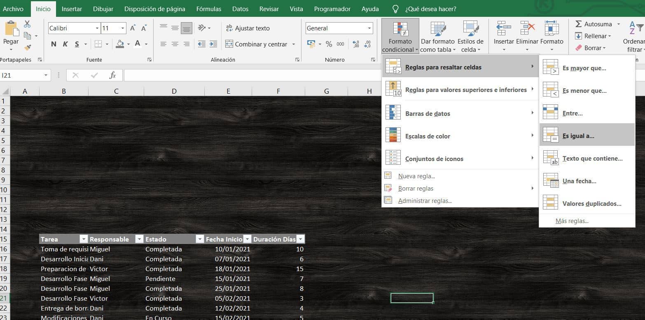Click the Align Right icon
This screenshot has width=645, height=320.
[187, 44]
